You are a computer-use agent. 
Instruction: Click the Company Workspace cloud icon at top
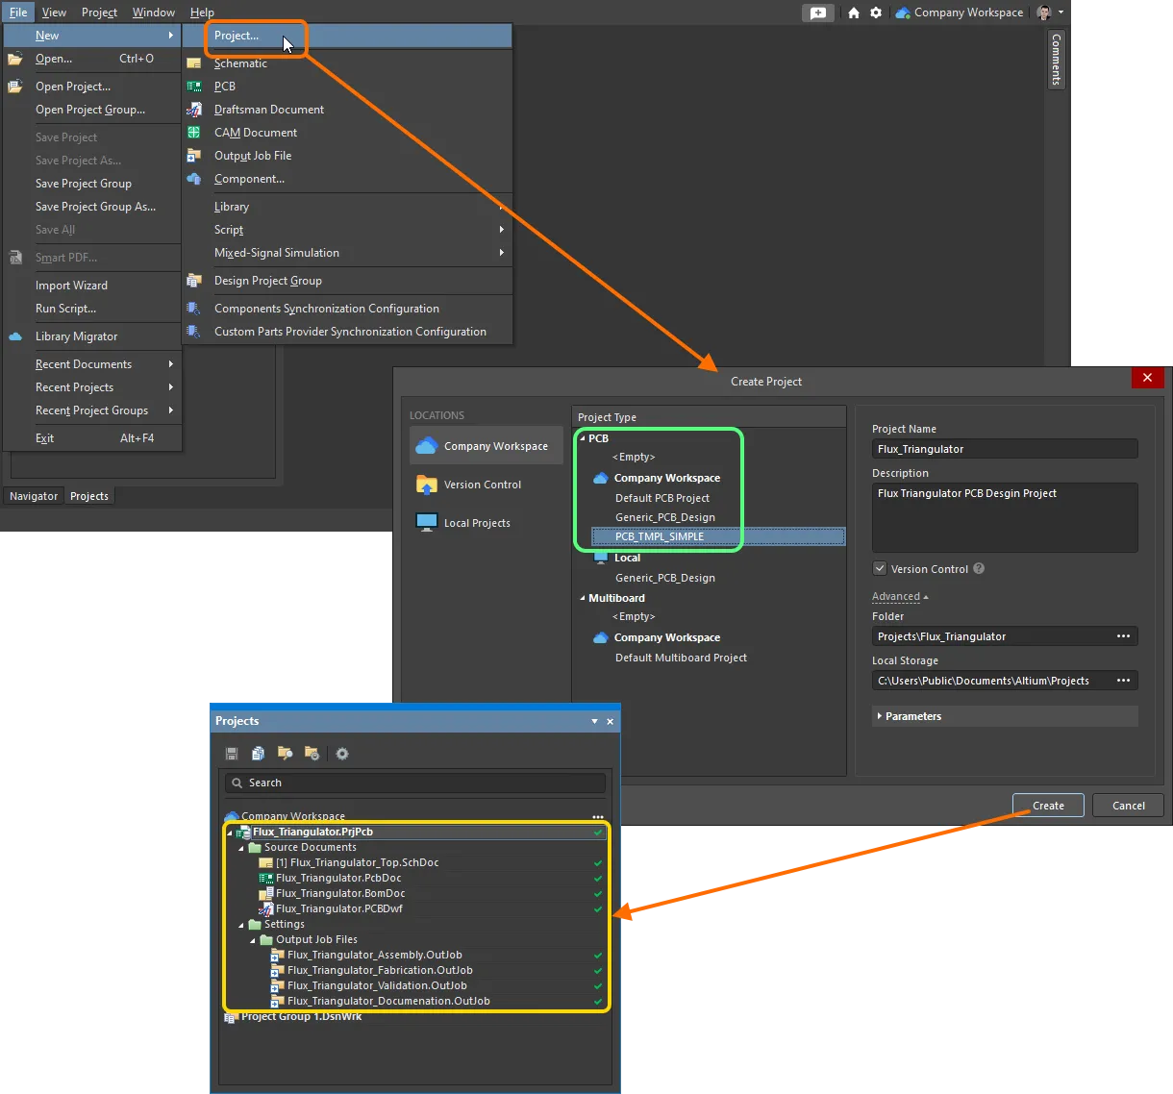[x=903, y=13]
